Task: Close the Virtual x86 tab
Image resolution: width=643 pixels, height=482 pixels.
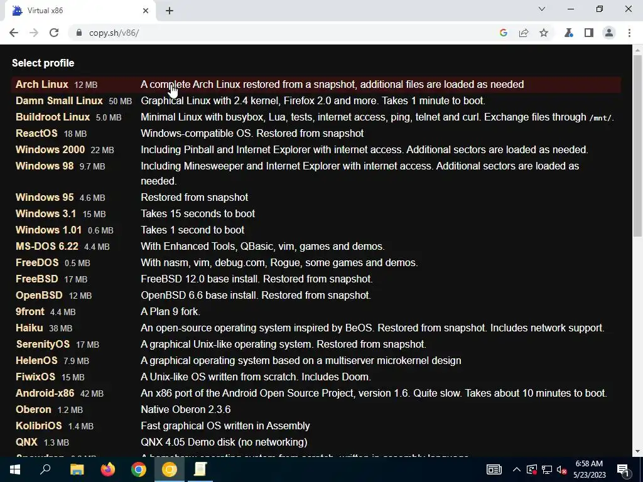Action: point(146,11)
